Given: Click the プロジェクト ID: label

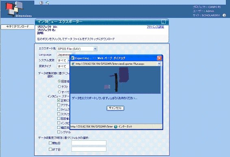Looking at the screenshot, I should (47, 27).
